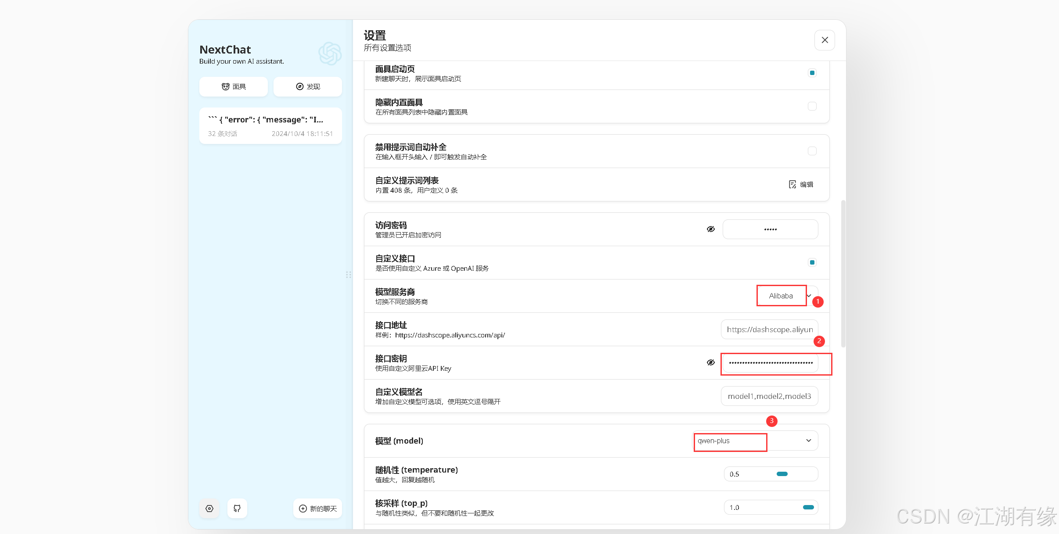The image size is (1059, 534).
Task: Click the 访问密码 password input field
Action: (771, 229)
